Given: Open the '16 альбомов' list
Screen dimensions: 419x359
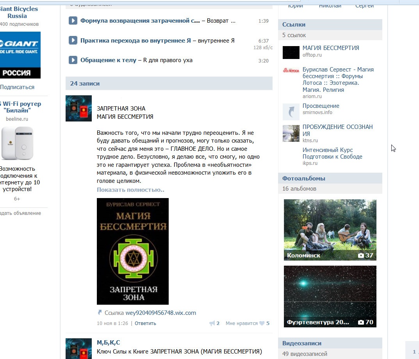Looking at the screenshot, I should tap(330, 188).
